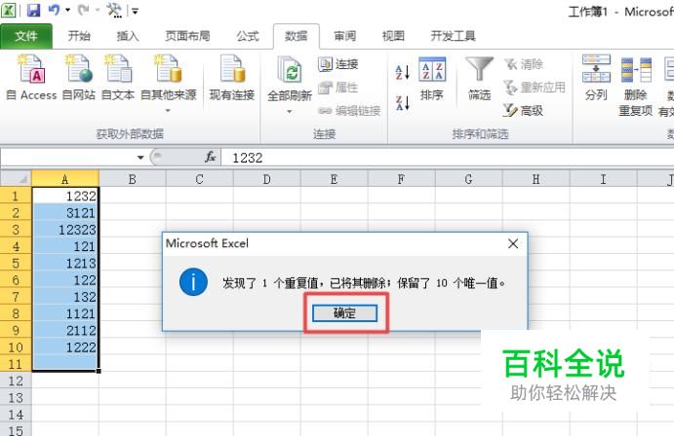Switch to the 审阅 (Review) ribbon tab

(344, 36)
